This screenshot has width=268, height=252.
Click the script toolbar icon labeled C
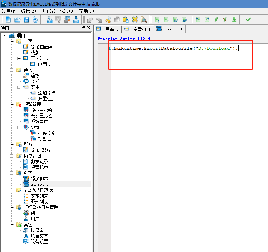pyautogui.click(x=157, y=20)
